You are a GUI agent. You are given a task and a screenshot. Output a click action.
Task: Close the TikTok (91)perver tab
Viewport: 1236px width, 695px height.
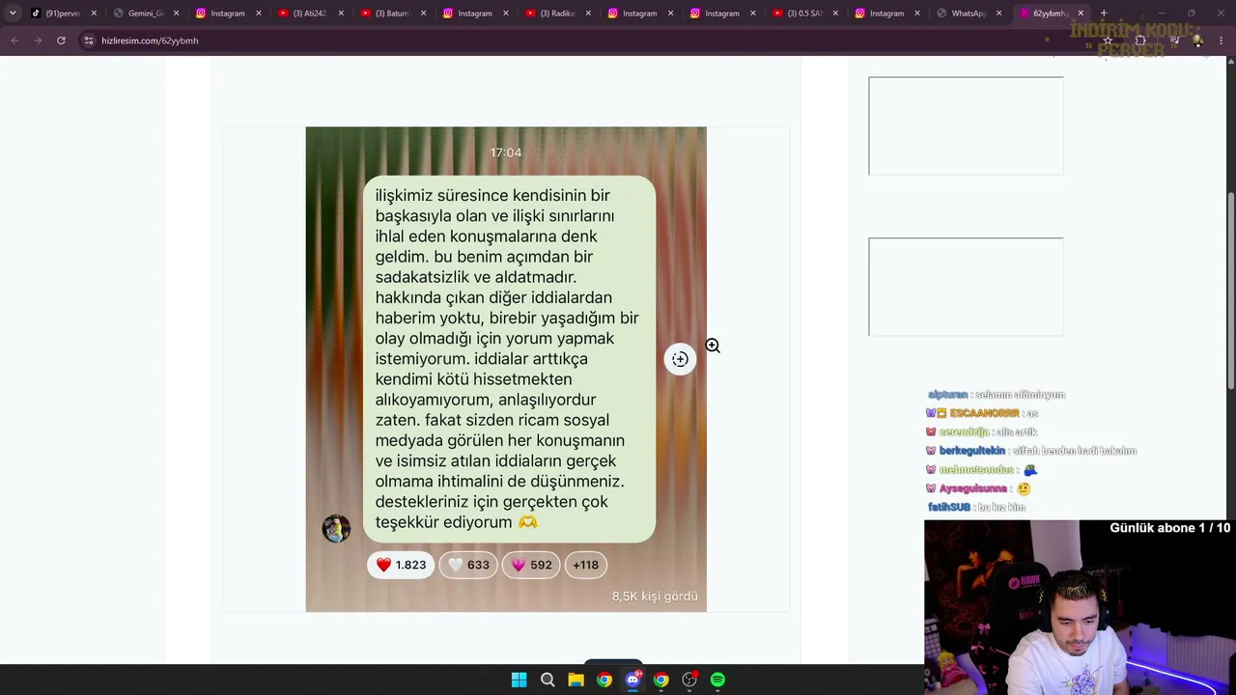[94, 14]
